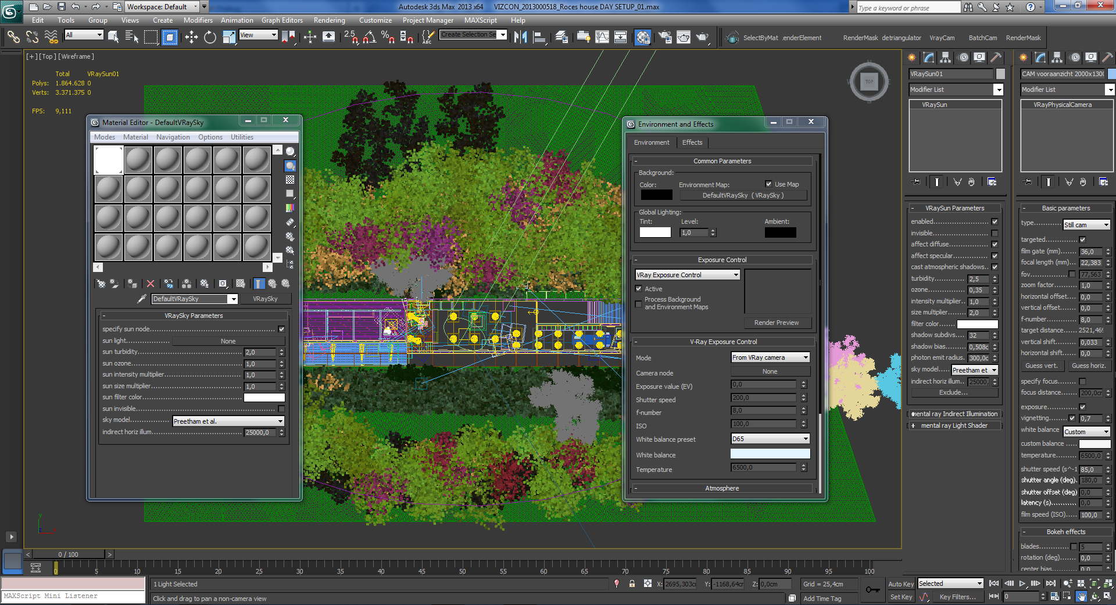Collapse the Common Parameters rollout
The image size is (1116, 605).
(x=722, y=161)
